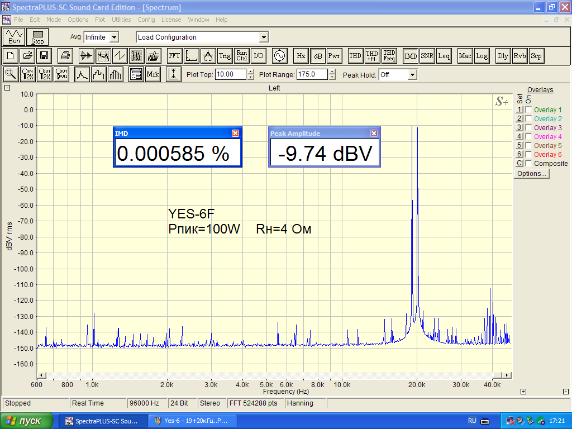The image size is (572, 429).
Task: Open Run Ctrl settings
Action: pos(241,56)
